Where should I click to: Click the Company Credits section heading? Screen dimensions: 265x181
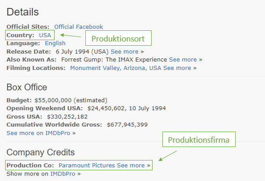point(41,152)
